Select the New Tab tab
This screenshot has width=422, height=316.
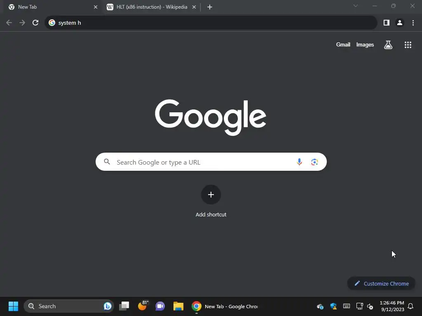point(52,7)
